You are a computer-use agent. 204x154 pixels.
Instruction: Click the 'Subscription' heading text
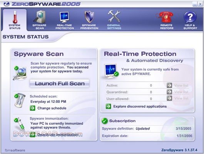[x=122, y=121]
